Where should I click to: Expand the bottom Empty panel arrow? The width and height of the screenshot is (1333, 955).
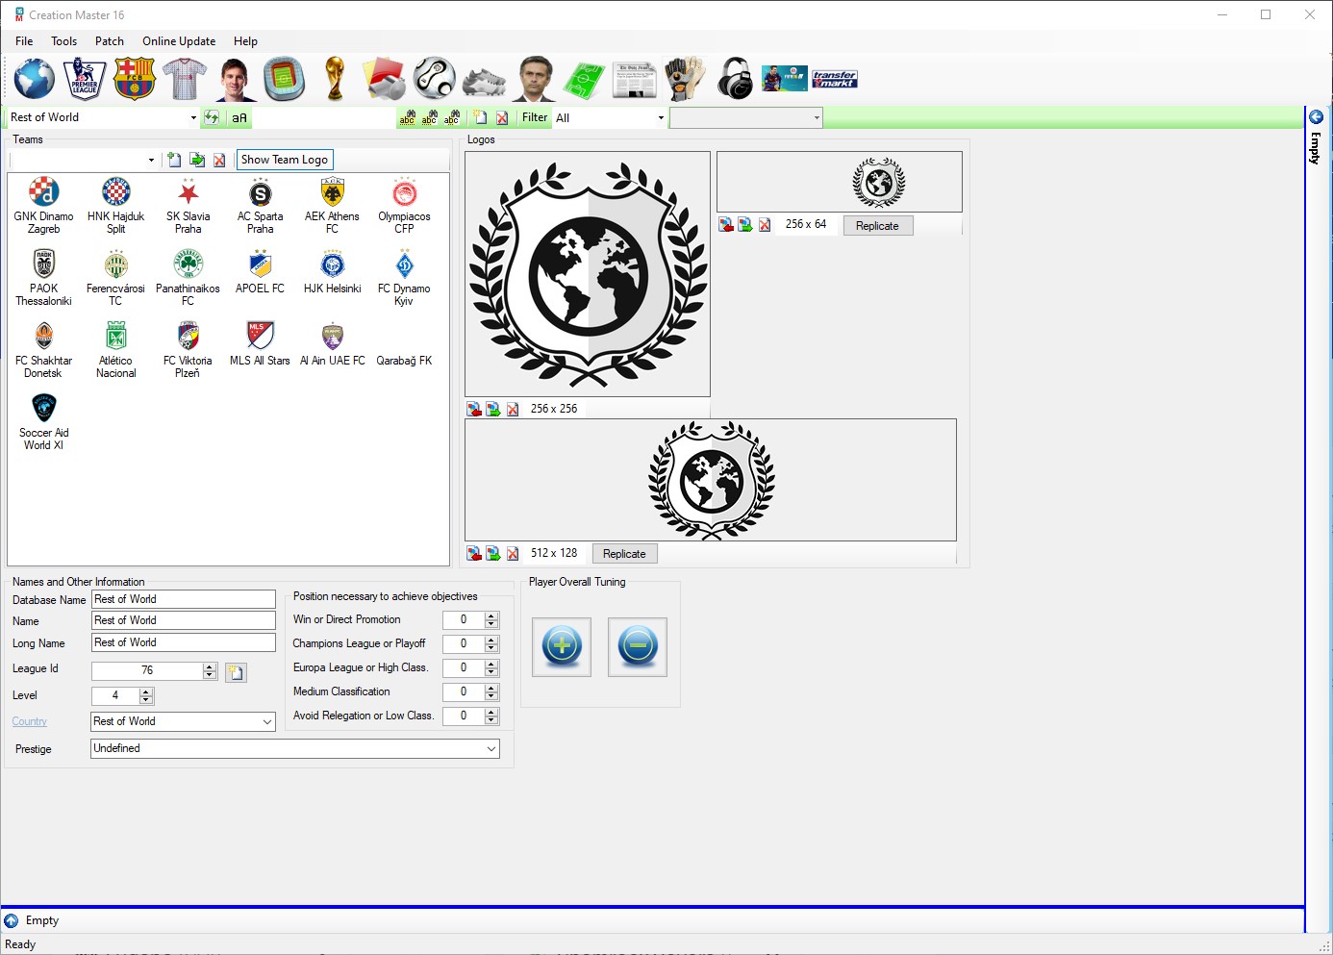click(12, 920)
